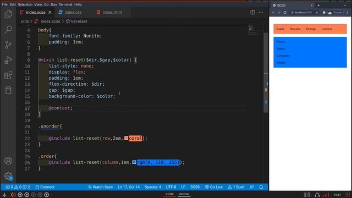Change end of line sequence LF
Viewport: 352px width, 198px height.
click(x=183, y=187)
